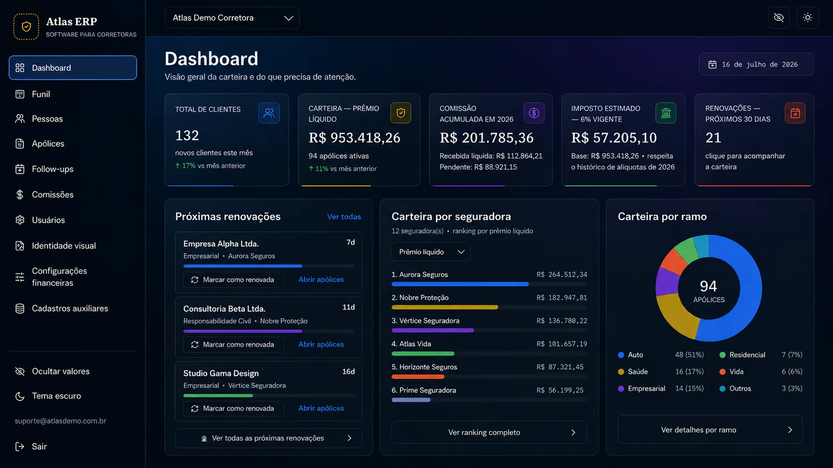
Task: Click the calendar icon beside the date
Action: (x=712, y=64)
